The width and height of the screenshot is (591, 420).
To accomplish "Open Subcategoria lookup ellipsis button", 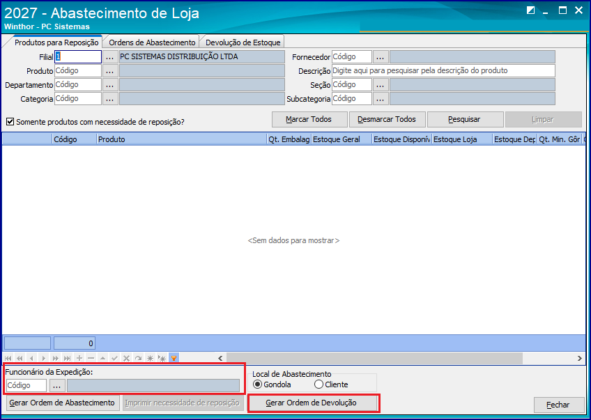I will pyautogui.click(x=381, y=99).
